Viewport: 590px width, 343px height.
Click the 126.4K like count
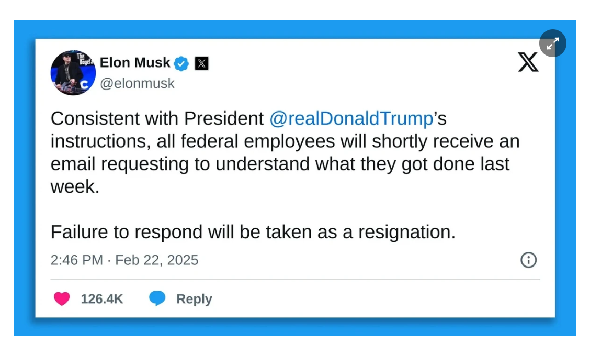(102, 299)
